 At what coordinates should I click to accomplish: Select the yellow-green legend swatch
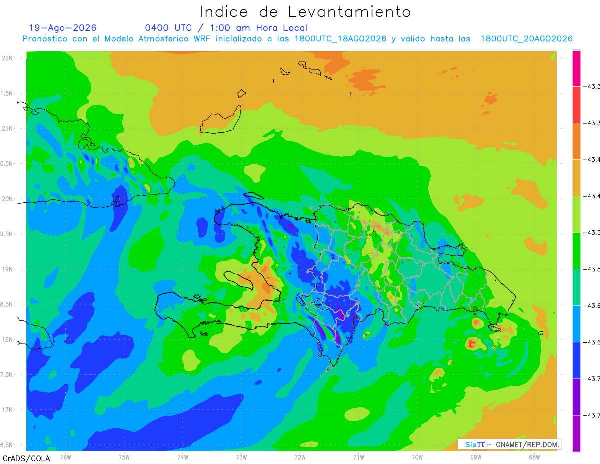[576, 214]
